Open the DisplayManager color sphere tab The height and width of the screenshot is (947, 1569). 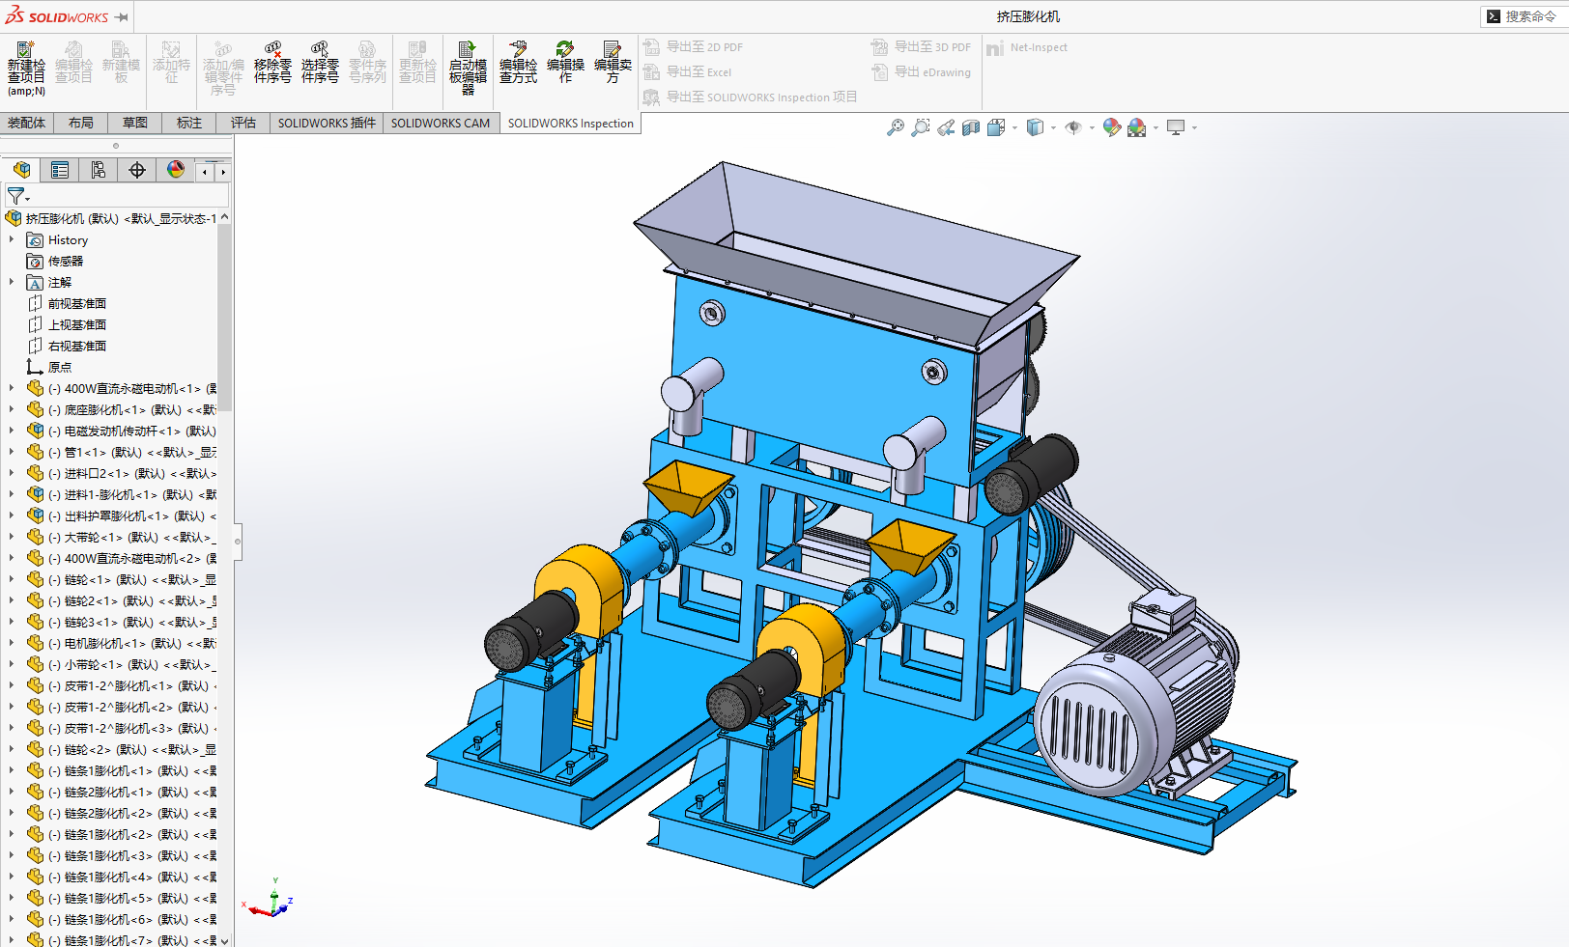tap(176, 171)
